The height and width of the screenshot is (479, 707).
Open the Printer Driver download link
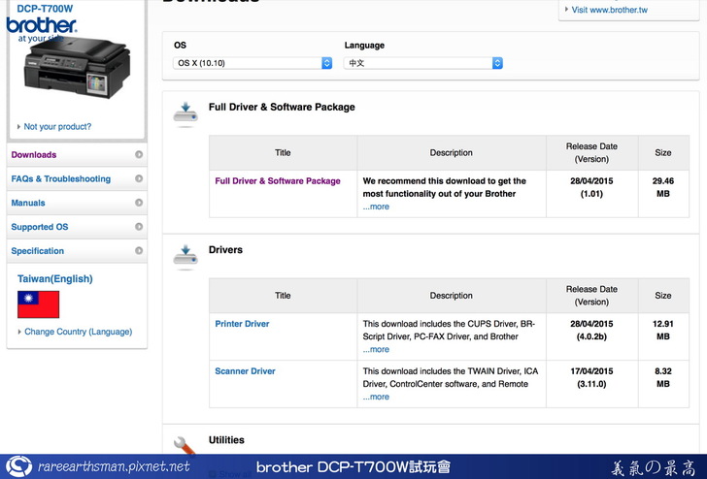click(242, 324)
